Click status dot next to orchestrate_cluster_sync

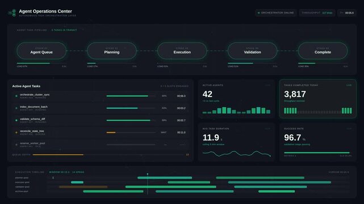click(x=16, y=96)
